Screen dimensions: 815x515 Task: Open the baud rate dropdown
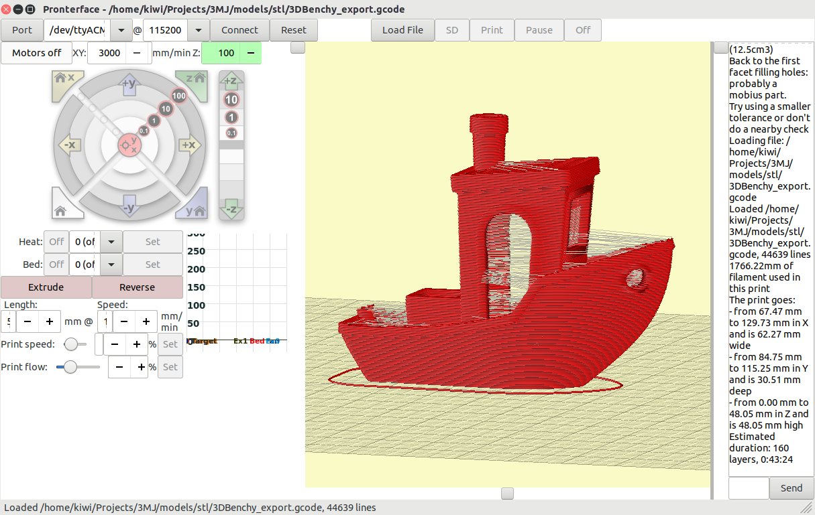198,29
